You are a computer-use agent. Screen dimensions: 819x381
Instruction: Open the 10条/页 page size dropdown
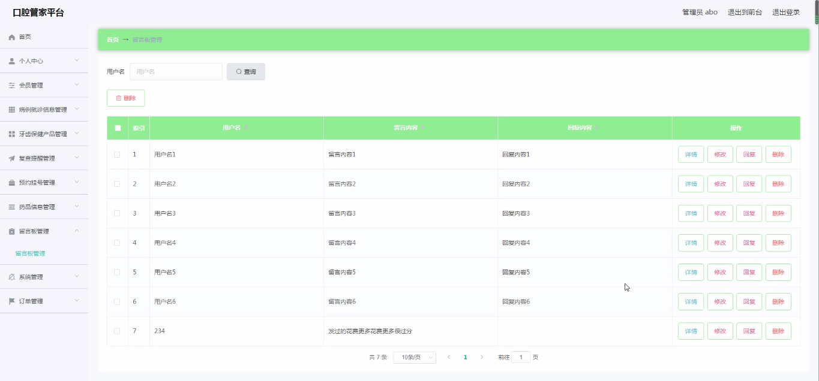coord(414,357)
